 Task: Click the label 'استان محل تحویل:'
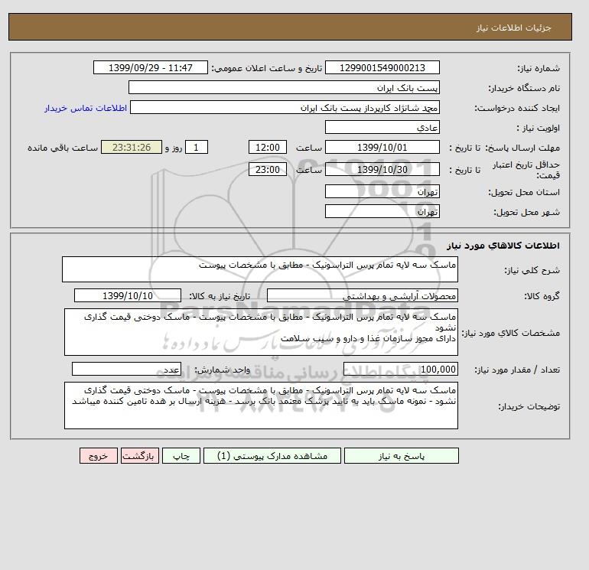[x=524, y=192]
